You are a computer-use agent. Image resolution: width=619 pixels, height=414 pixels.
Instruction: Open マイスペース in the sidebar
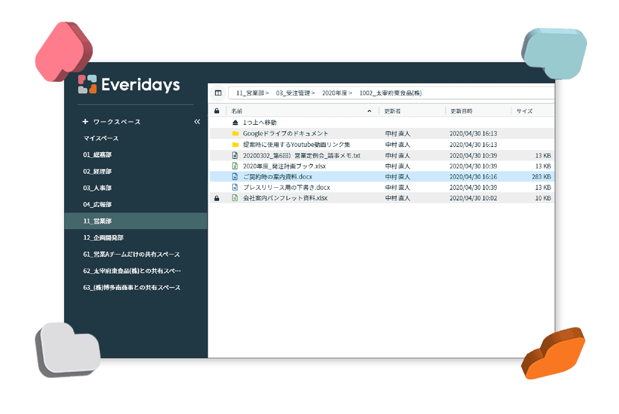point(101,138)
